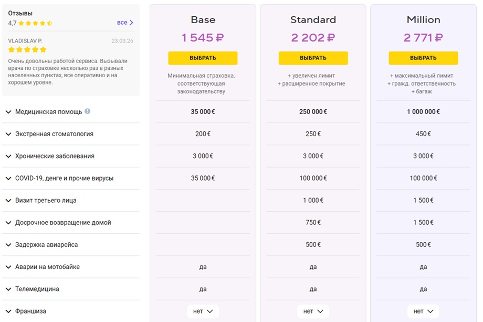
Task: Open the Million plan franchise dropdown
Action: pos(423,311)
